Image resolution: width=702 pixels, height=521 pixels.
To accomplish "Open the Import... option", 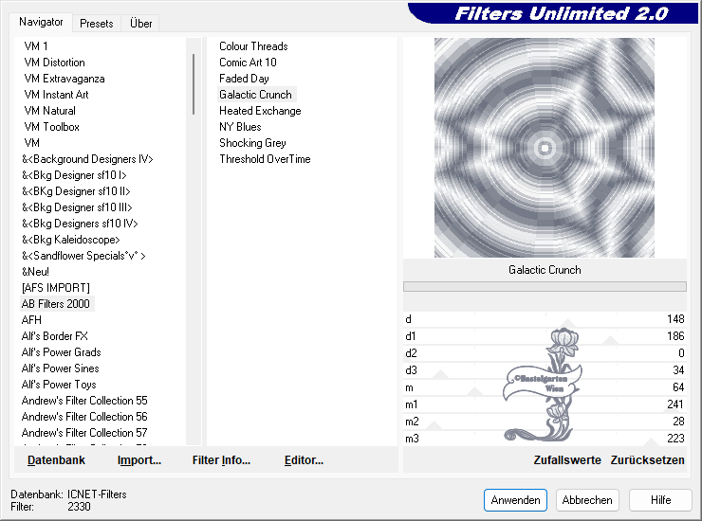I will (x=139, y=460).
